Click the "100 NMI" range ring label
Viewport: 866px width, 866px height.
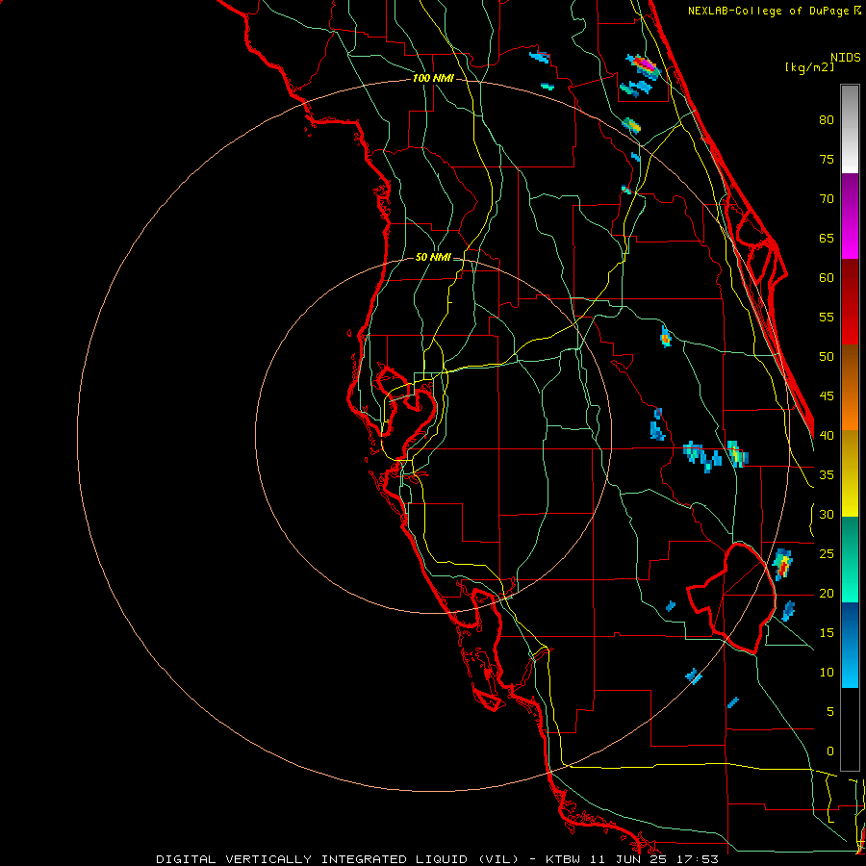coord(433,78)
